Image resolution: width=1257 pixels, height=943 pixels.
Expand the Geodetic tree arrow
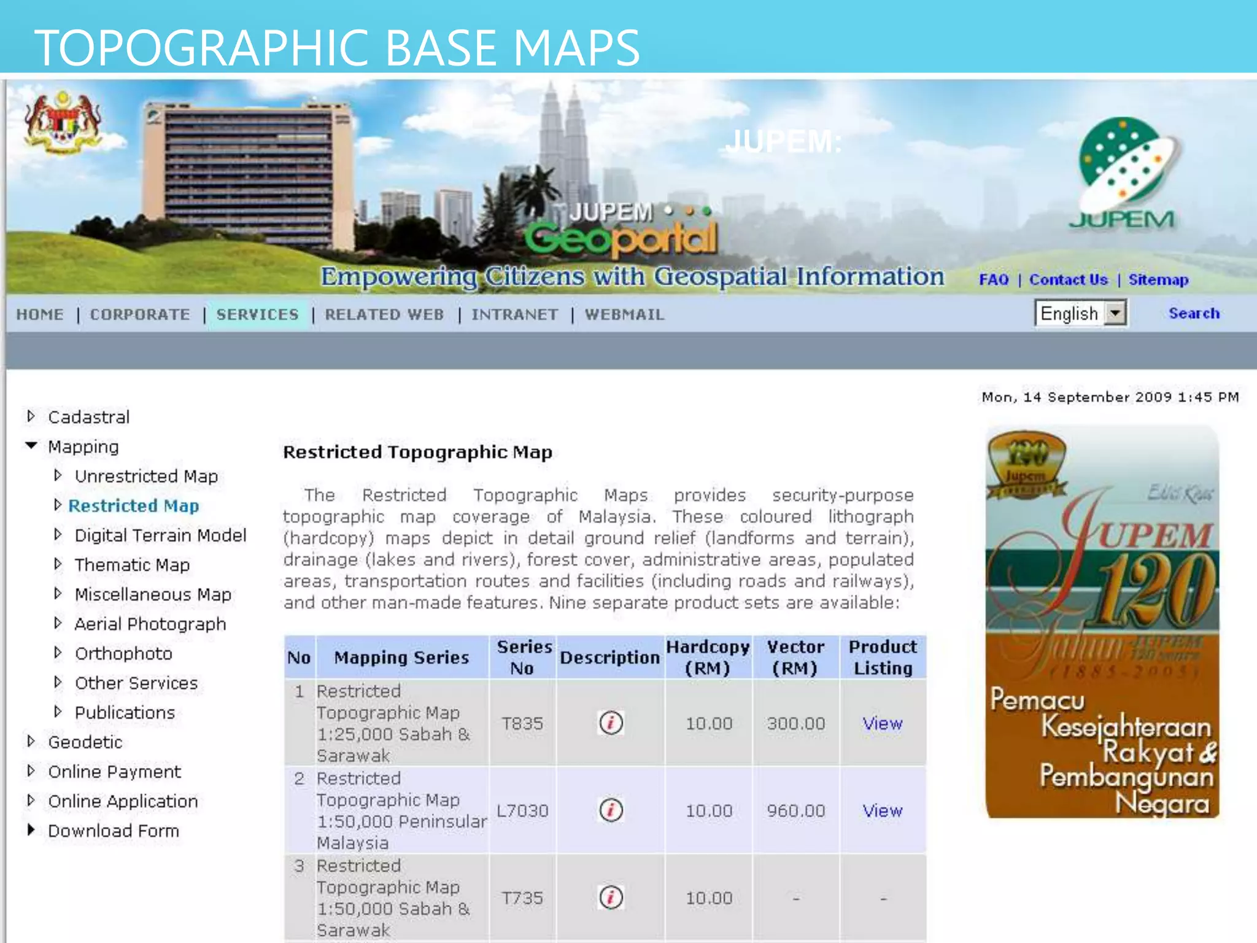click(x=31, y=741)
